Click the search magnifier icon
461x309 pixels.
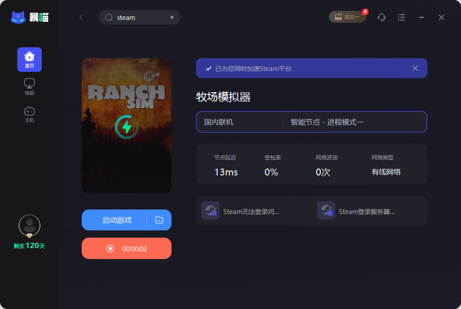109,17
